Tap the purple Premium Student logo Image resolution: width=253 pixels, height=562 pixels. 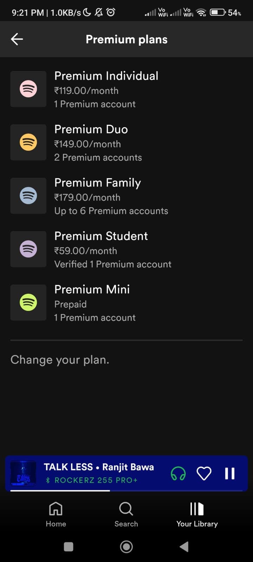pos(28,249)
